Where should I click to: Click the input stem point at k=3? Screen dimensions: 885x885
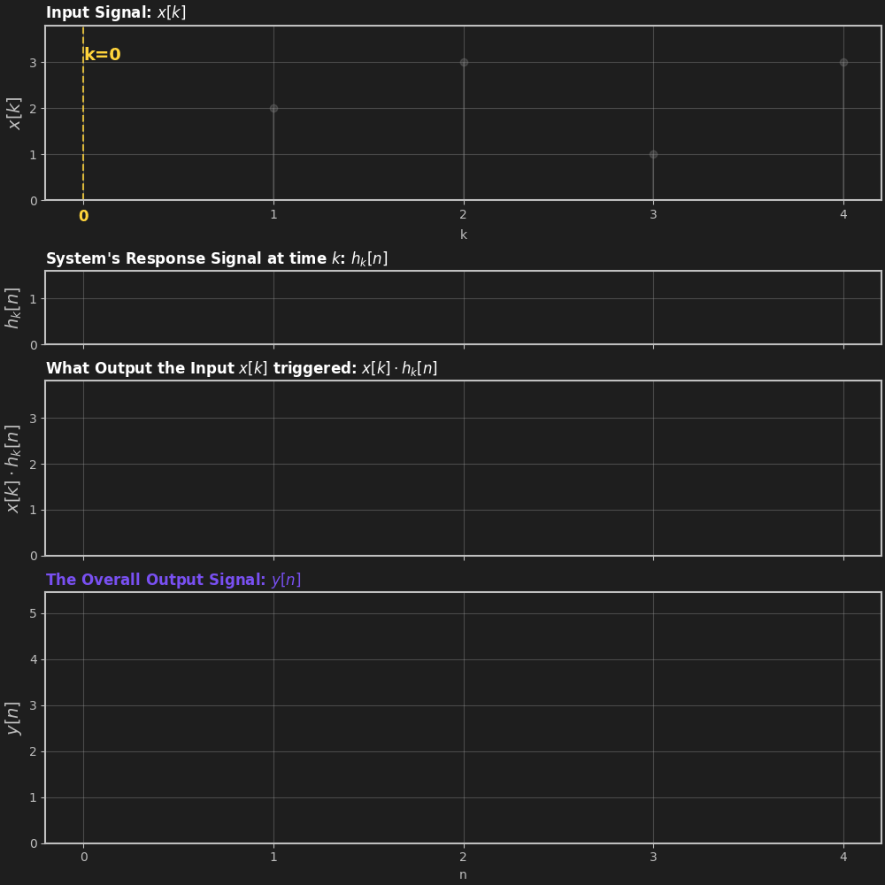click(653, 154)
